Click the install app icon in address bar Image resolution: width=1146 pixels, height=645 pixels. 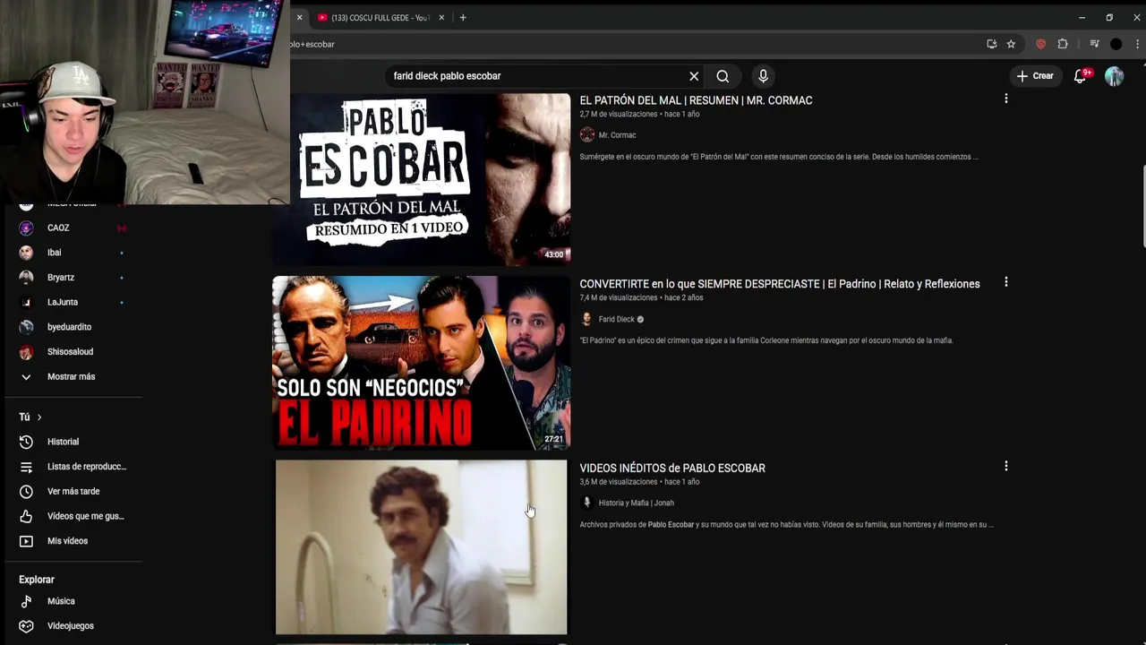click(991, 44)
